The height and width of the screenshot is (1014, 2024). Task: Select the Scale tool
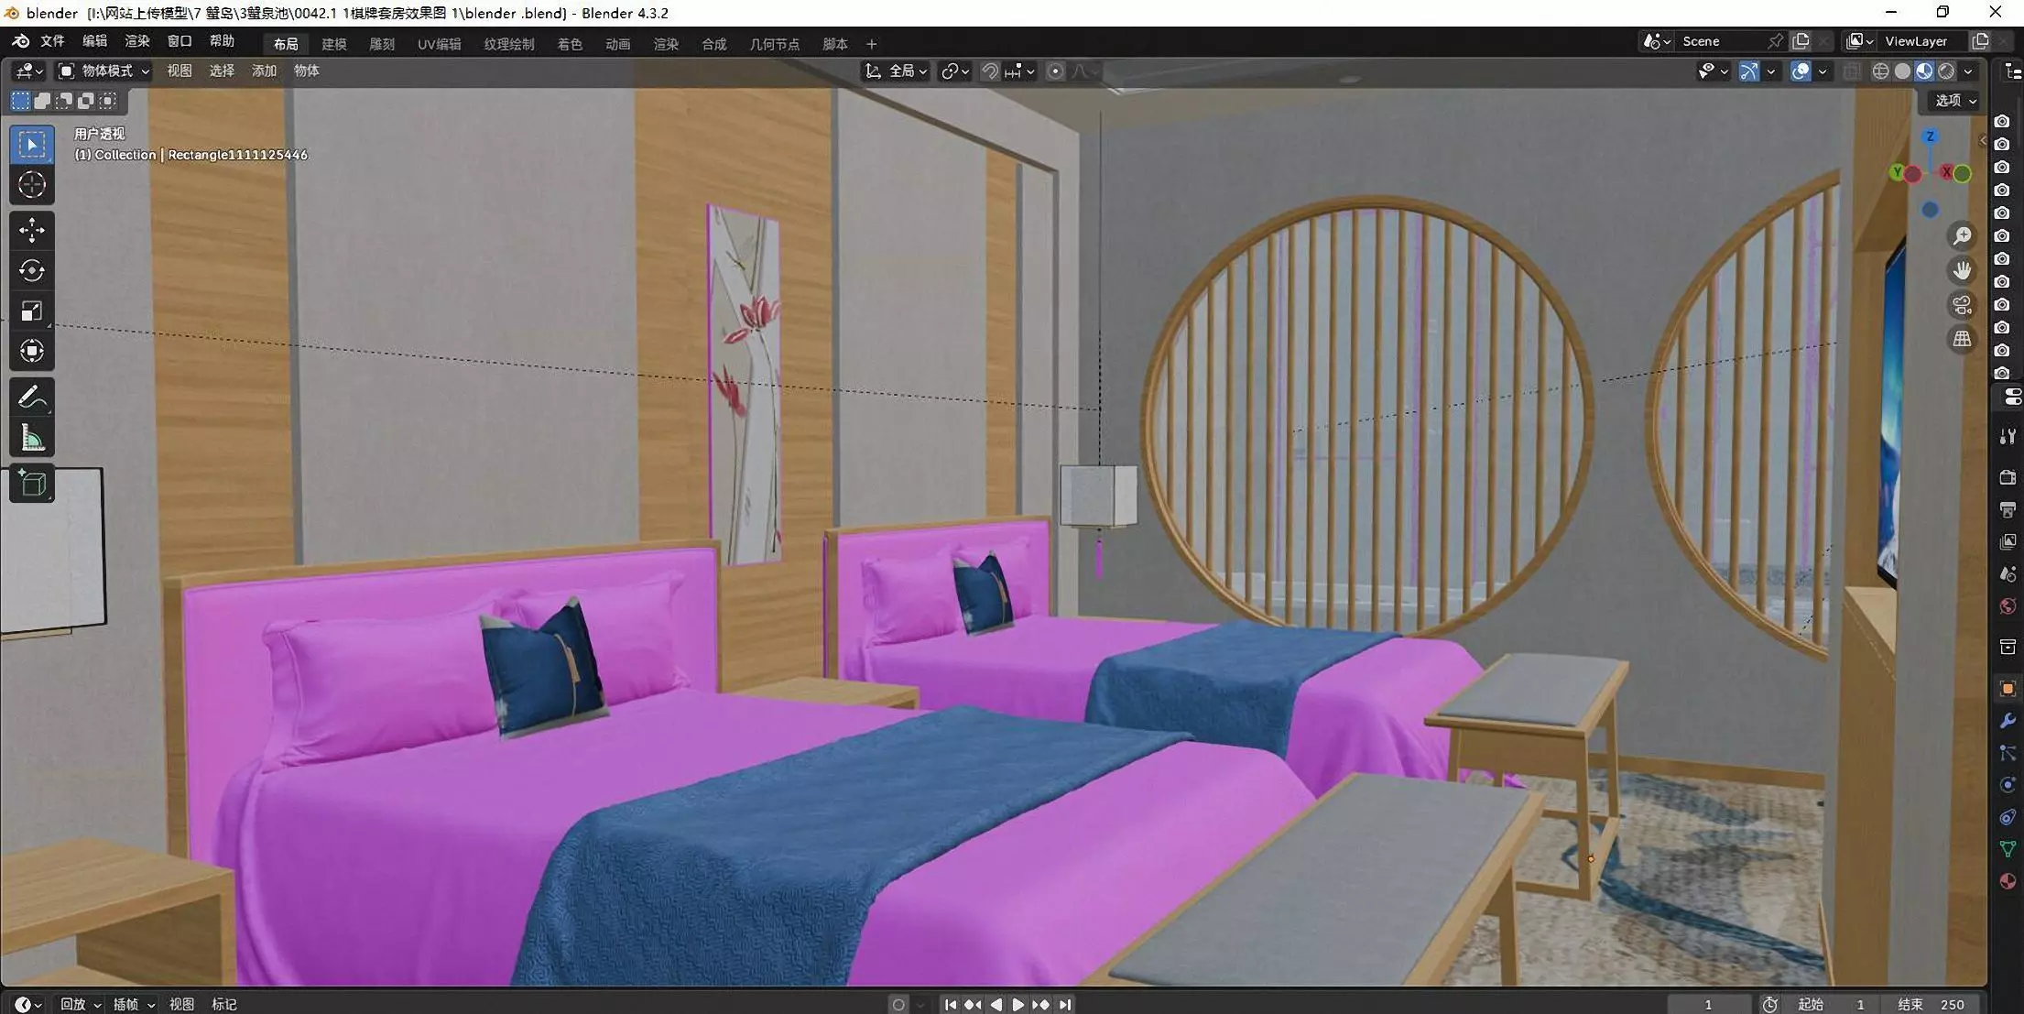[32, 311]
